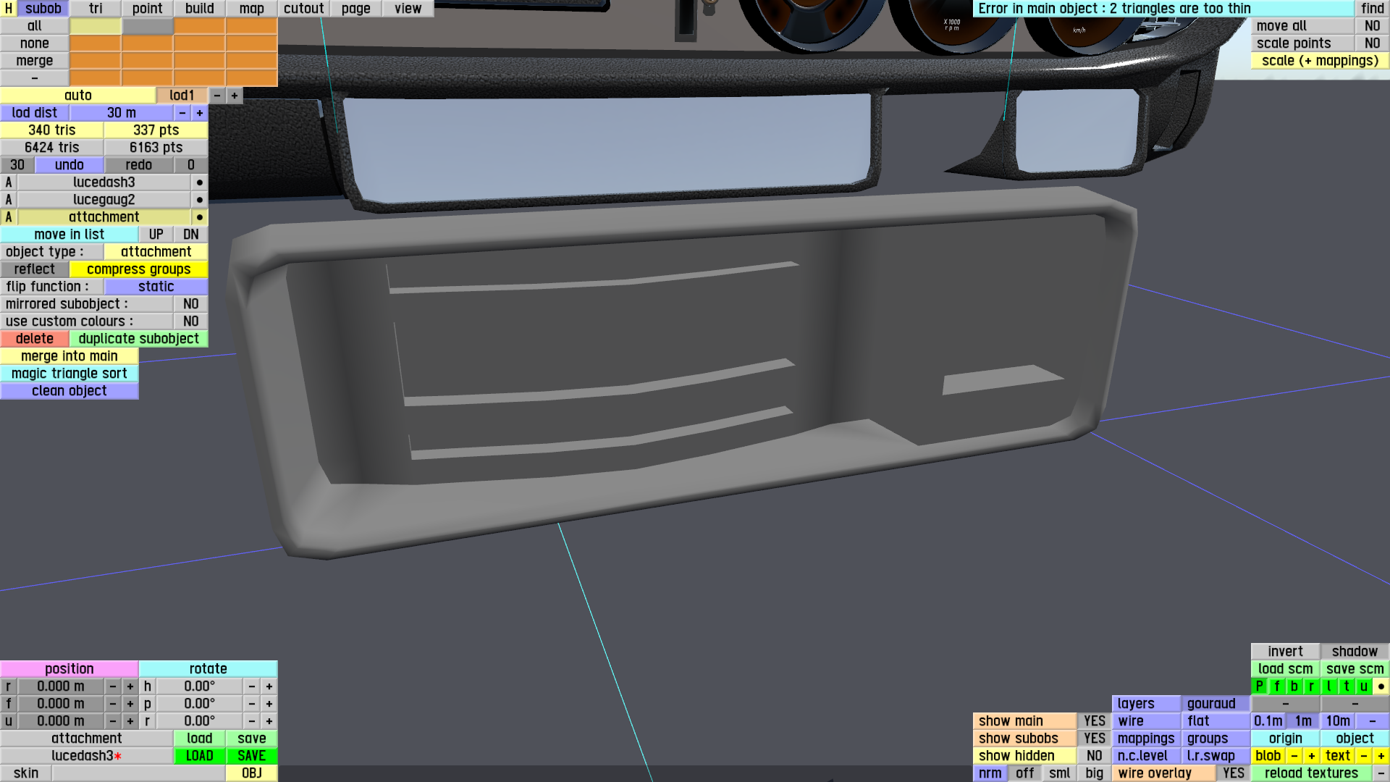Viewport: 1390px width, 782px height.
Task: Toggle mirrored subobject NO value
Action: [x=190, y=304]
